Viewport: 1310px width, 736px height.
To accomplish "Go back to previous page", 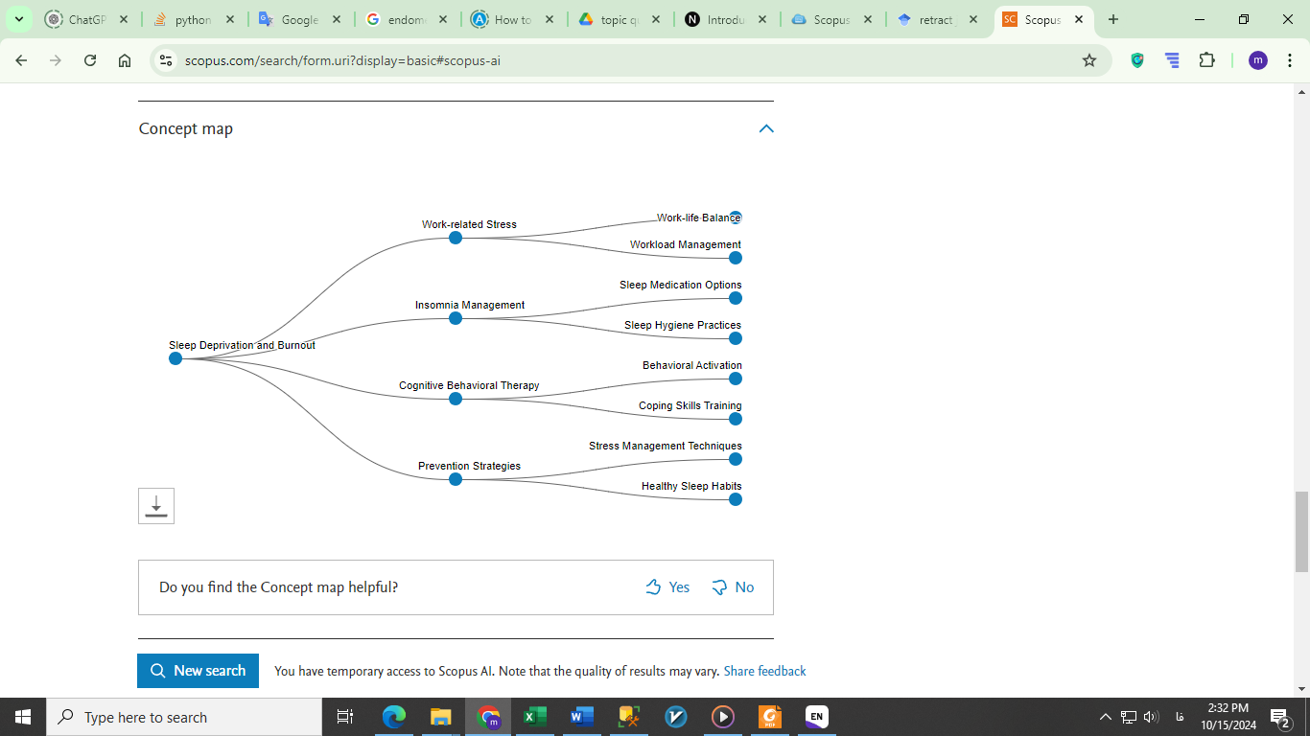I will point(21,60).
